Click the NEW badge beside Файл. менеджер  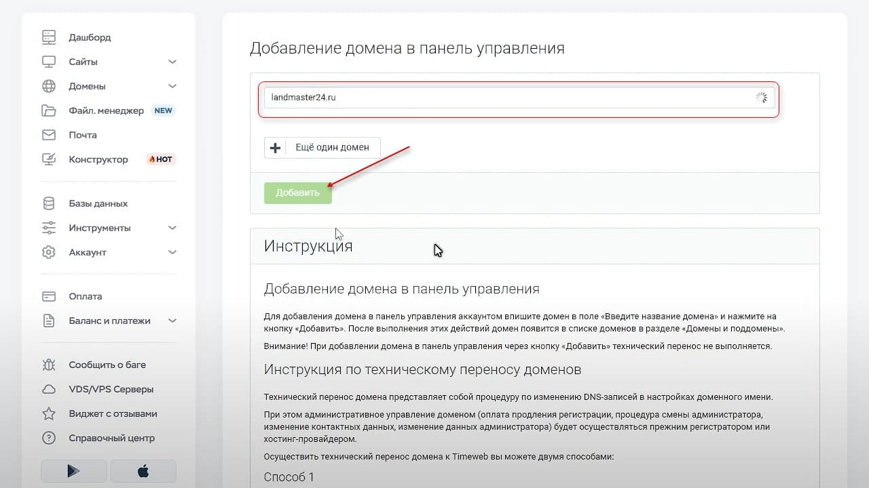point(163,110)
